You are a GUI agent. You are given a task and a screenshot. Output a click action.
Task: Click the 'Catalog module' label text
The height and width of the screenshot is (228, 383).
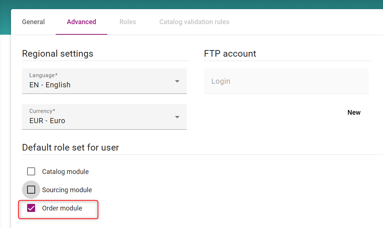point(65,172)
